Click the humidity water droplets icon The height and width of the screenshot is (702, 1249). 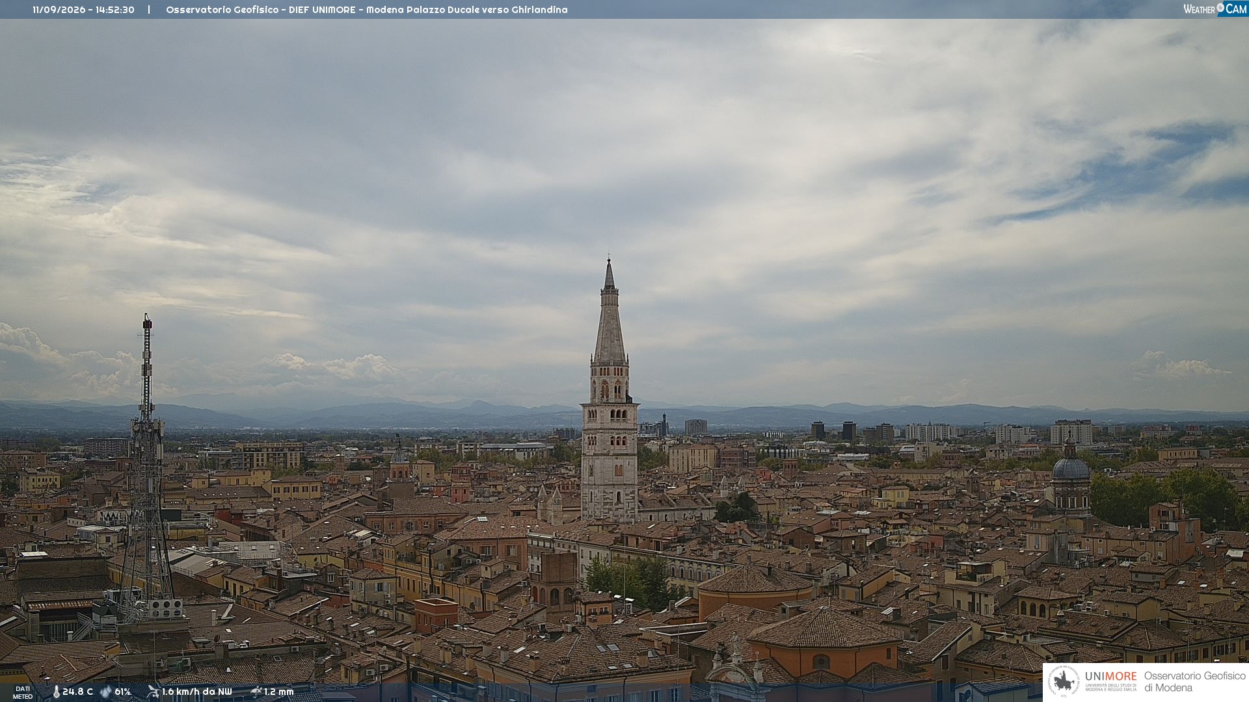click(105, 692)
